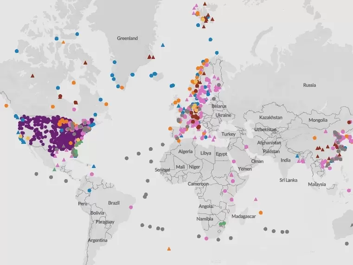Click the green triangle marker in Central America
353x265 pixels.
(x=55, y=169)
